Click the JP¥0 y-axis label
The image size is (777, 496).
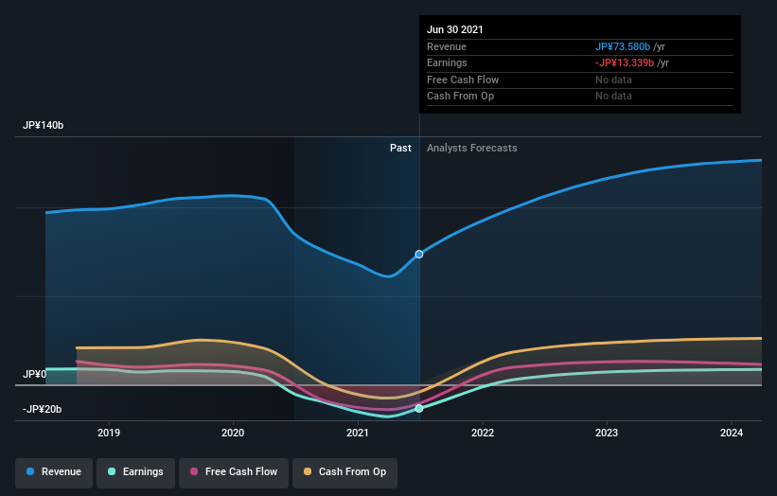pos(34,374)
